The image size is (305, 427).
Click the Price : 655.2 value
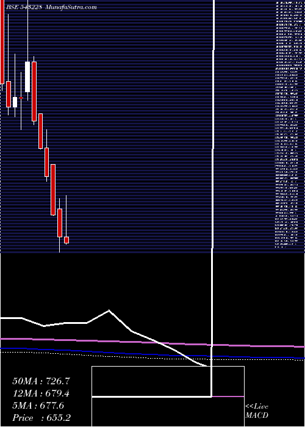[x=41, y=418]
